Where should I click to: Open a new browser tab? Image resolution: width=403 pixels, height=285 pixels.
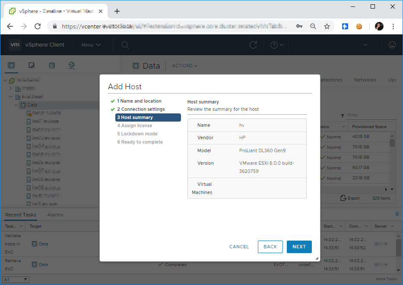coord(117,11)
